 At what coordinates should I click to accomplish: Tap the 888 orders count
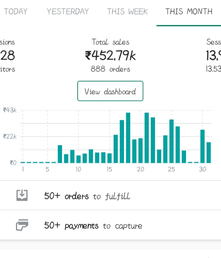(110, 69)
